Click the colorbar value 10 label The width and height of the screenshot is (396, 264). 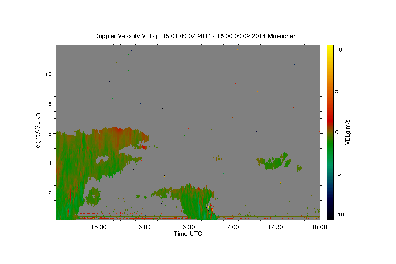(338, 49)
